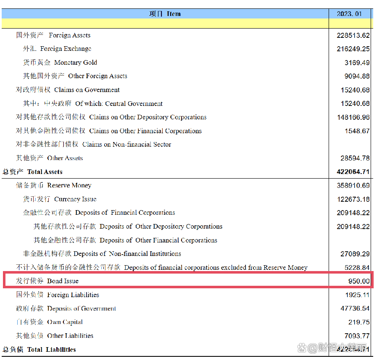Image resolution: width=374 pixels, height=361 pixels.
Task: Select the Own Capital row label
Action: pyautogui.click(x=49, y=322)
